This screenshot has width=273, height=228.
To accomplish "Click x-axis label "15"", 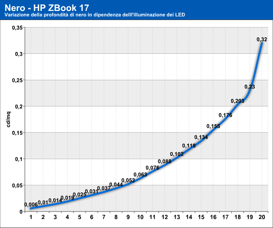I will point(201,217).
